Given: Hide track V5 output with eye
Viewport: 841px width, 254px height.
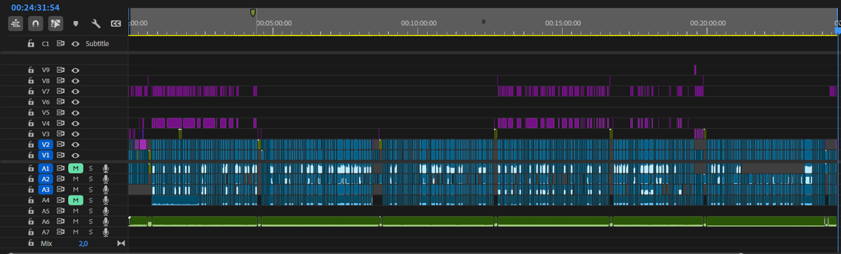Looking at the screenshot, I should pyautogui.click(x=75, y=112).
